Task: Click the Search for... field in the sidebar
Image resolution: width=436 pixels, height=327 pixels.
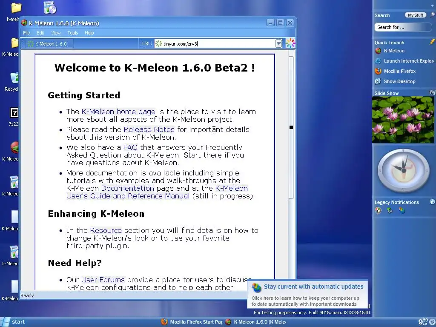Action: 403,27
